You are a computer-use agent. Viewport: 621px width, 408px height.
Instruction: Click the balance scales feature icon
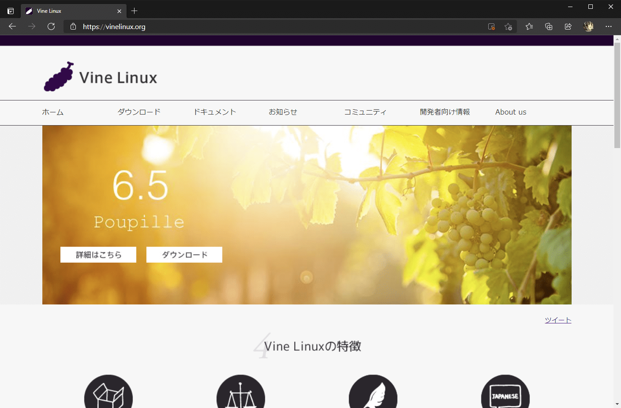(241, 392)
